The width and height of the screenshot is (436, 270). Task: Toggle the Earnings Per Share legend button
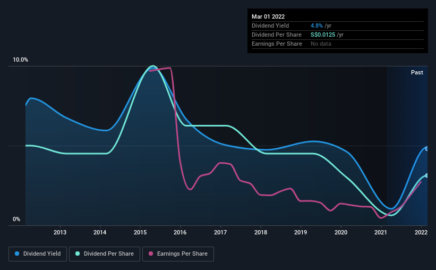point(178,254)
